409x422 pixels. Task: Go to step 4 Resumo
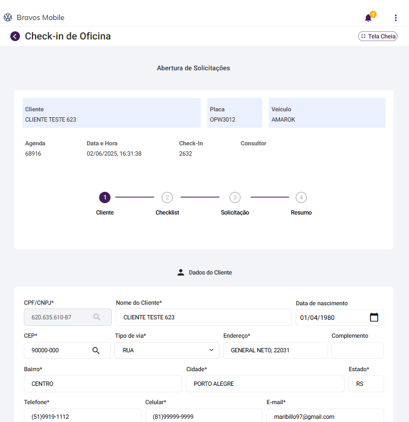301,197
